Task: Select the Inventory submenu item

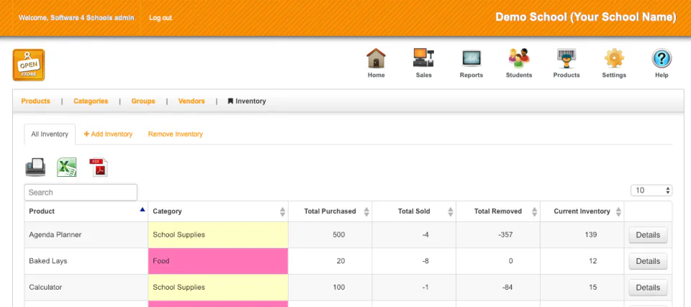Action: click(247, 101)
